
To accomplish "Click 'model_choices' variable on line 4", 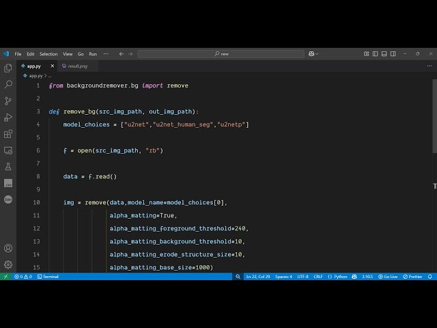I will click(x=87, y=124).
